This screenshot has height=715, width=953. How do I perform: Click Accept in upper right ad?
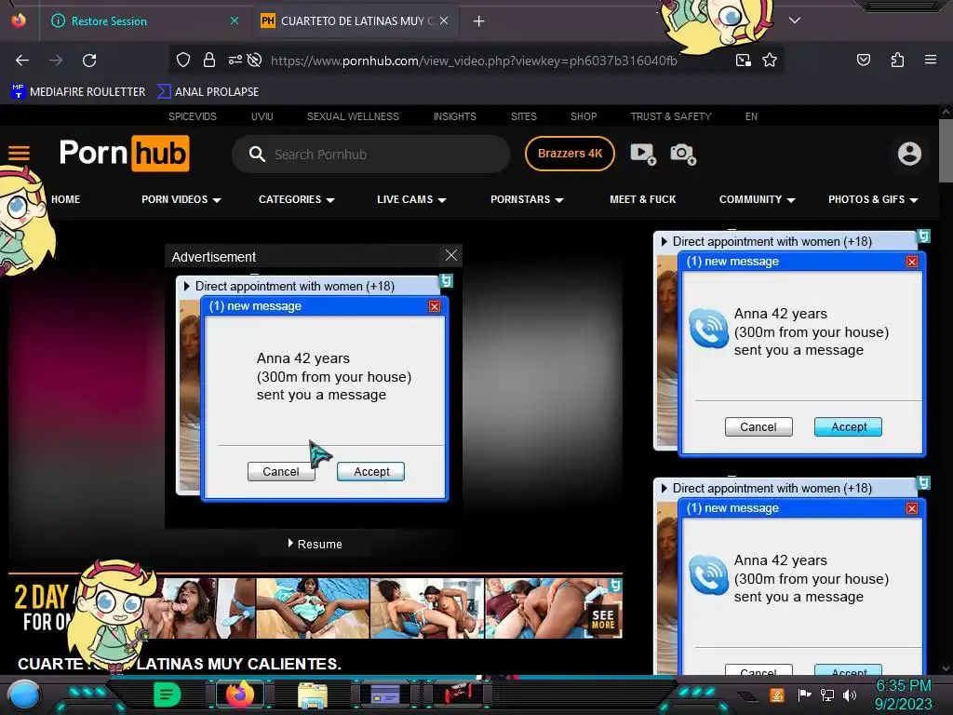tap(849, 426)
